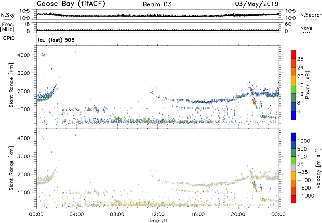Click the "3000" tick in power panel
Screen dimensions: 322x223
point(24,73)
